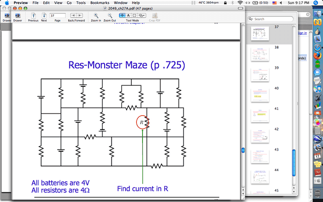Open the Help menu
Screen dimensions: 323x202
[136, 3]
